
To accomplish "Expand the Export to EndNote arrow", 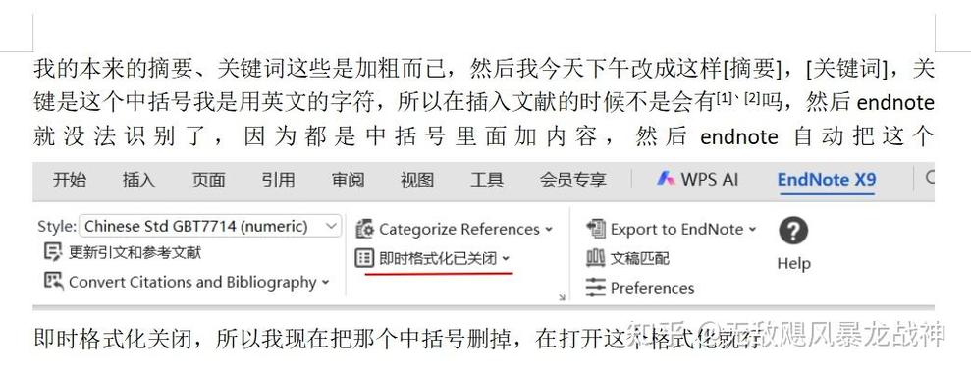I will click(752, 229).
